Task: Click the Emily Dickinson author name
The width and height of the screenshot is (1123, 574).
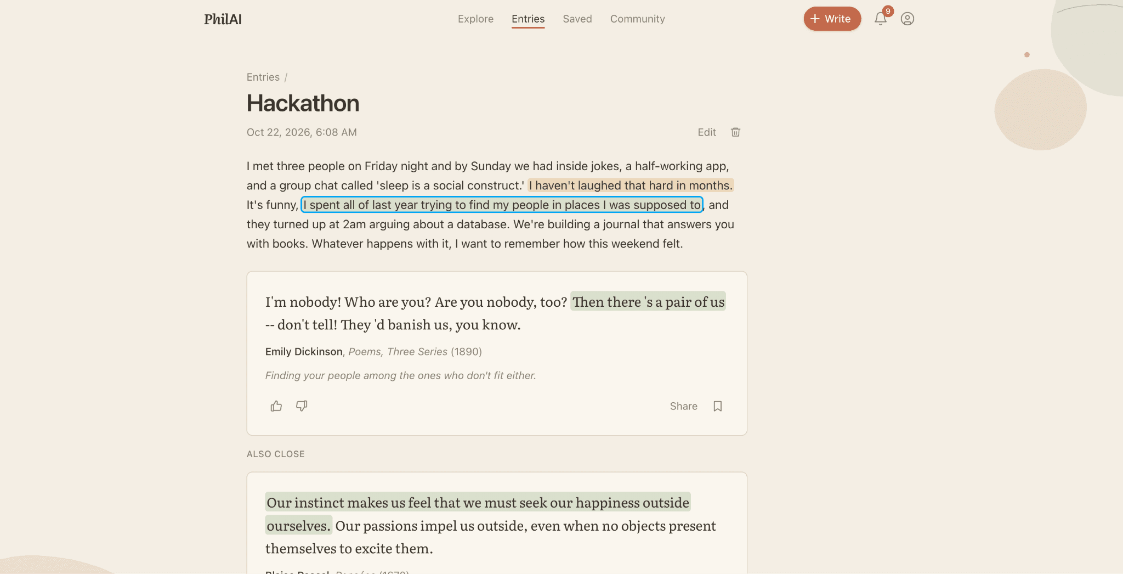Action: [304, 352]
